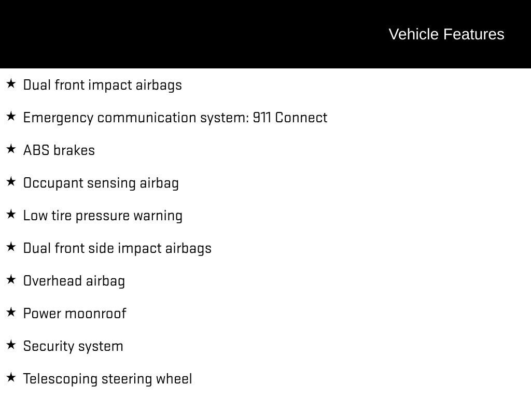The height and width of the screenshot is (398, 531).
Task: Click the 911 Connect emergency communication entry
Action: click(x=175, y=118)
